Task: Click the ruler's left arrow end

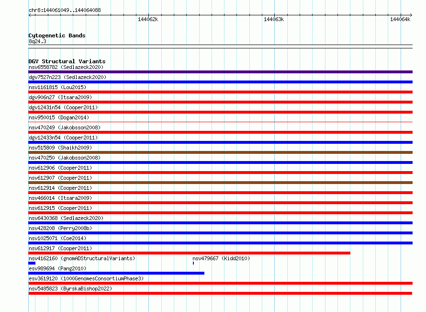Action: 30,15
